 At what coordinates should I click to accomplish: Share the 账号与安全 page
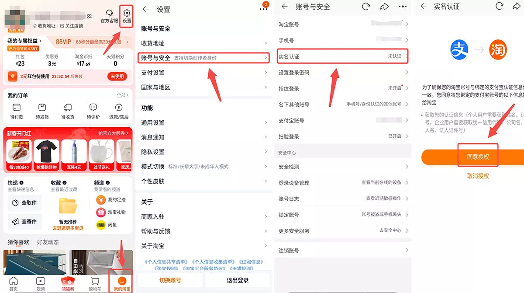point(384,7)
